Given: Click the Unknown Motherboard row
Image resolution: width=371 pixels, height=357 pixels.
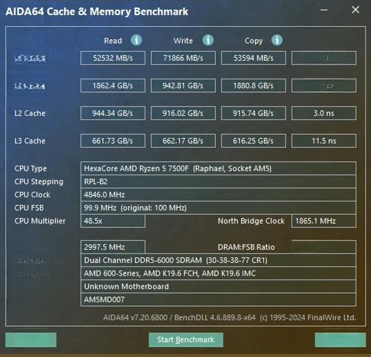Looking at the screenshot, I should [x=219, y=287].
